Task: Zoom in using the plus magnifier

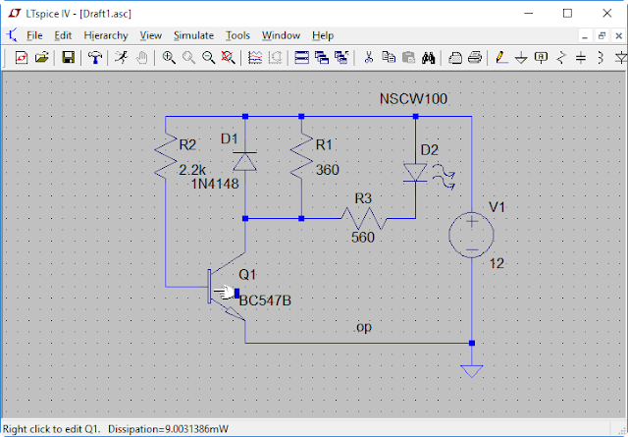Action: click(169, 58)
